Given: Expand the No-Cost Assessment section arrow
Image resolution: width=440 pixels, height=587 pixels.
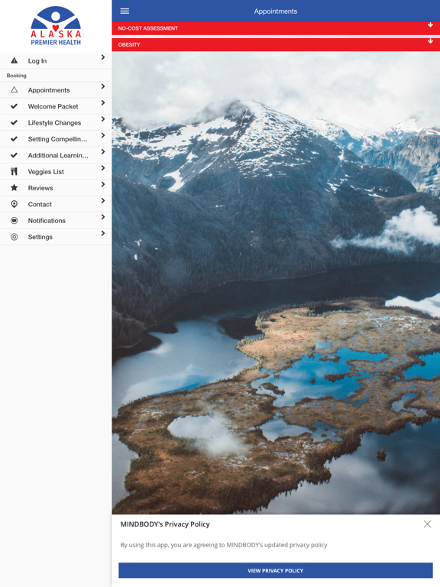Looking at the screenshot, I should click(x=430, y=24).
